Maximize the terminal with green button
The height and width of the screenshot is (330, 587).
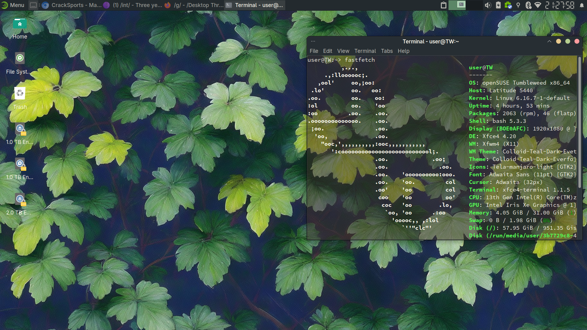pyautogui.click(x=568, y=41)
